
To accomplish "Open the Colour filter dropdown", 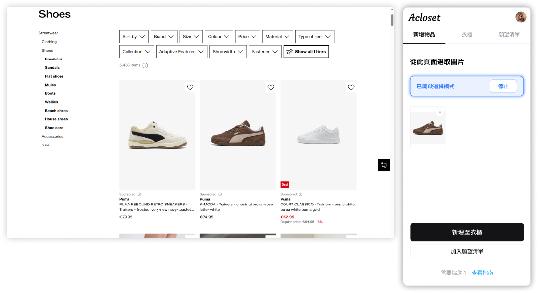I will coord(219,37).
